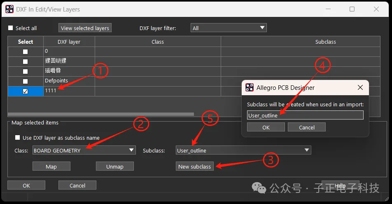Click the Unmap button
The image size is (392, 204).
115,166
